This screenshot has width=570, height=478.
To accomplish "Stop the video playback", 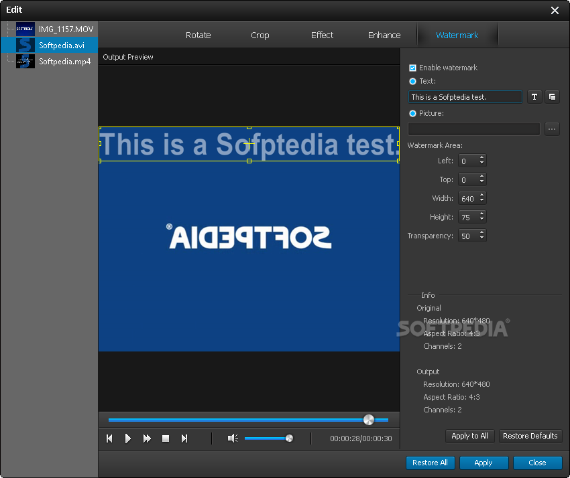I will point(166,439).
